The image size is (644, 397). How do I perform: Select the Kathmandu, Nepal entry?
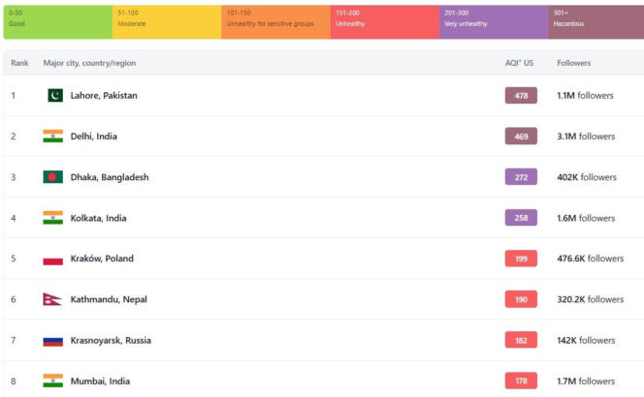109,300
